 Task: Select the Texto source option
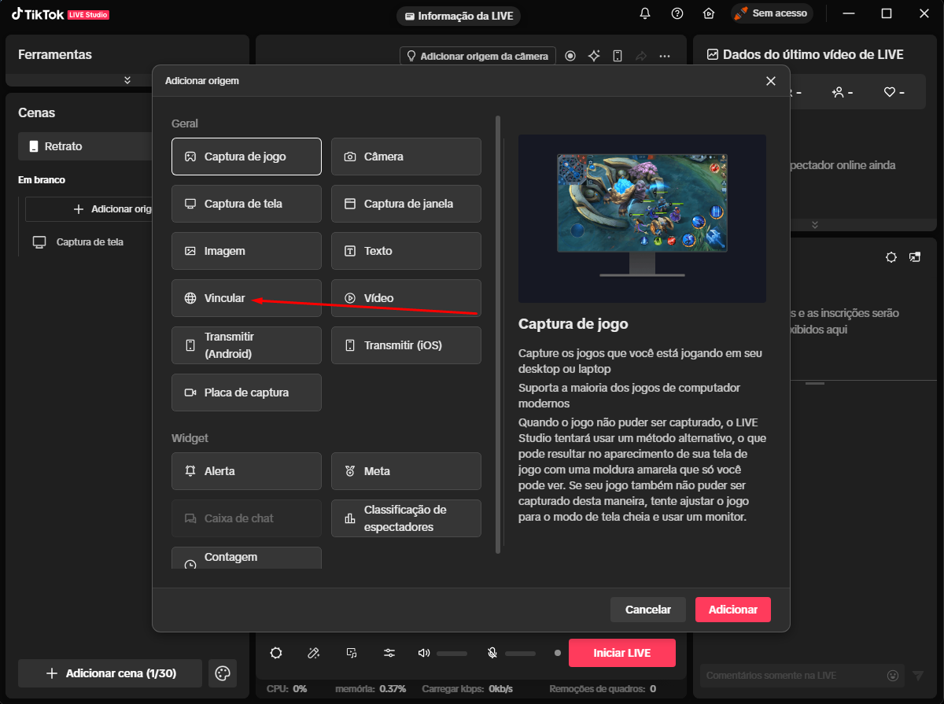pyautogui.click(x=406, y=251)
